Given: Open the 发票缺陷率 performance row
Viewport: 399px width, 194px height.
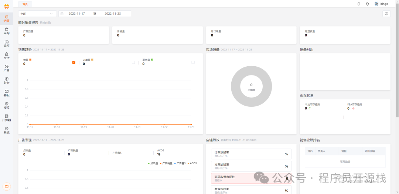Looking at the screenshot, I should coord(251,166).
